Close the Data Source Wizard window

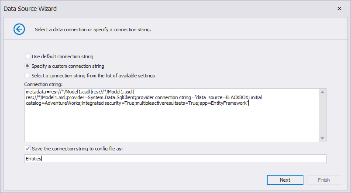(340, 8)
